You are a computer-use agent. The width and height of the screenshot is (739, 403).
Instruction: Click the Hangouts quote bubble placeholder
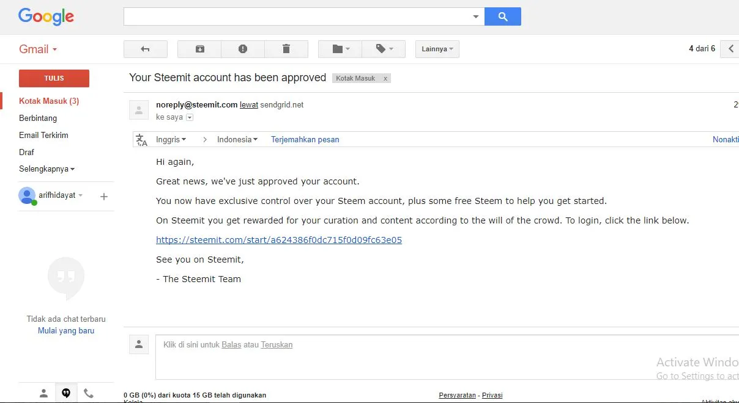(66, 278)
